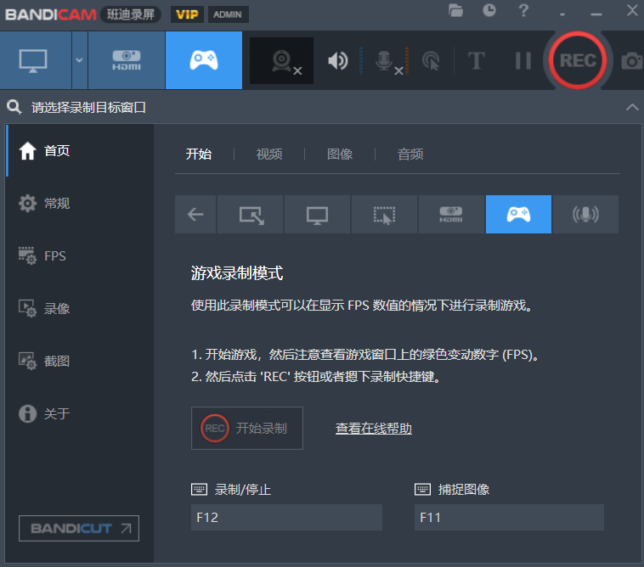The image size is (644, 567).
Task: Switch to the 图像 tab
Action: (340, 154)
